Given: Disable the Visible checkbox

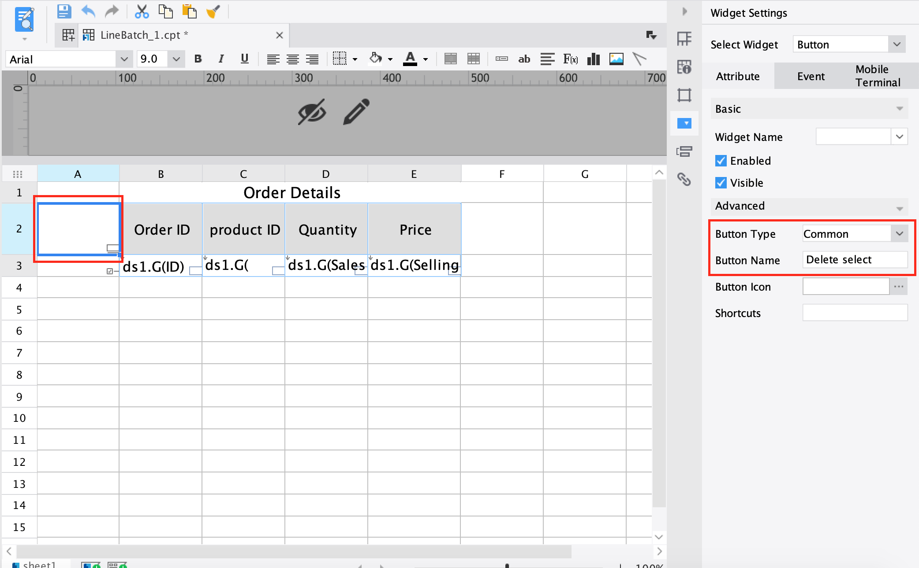Looking at the screenshot, I should (x=721, y=183).
